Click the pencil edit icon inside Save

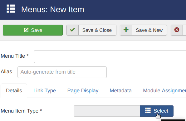[x=26, y=30]
